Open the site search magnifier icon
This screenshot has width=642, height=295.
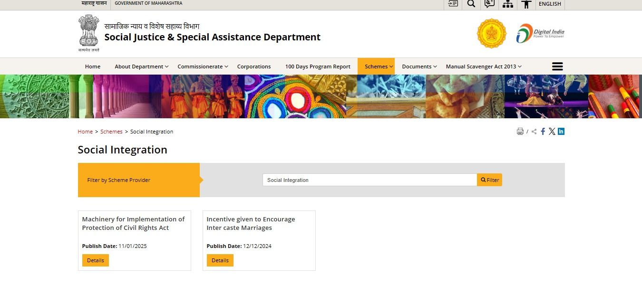click(471, 4)
